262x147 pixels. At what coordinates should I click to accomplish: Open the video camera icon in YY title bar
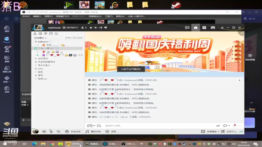187,27
